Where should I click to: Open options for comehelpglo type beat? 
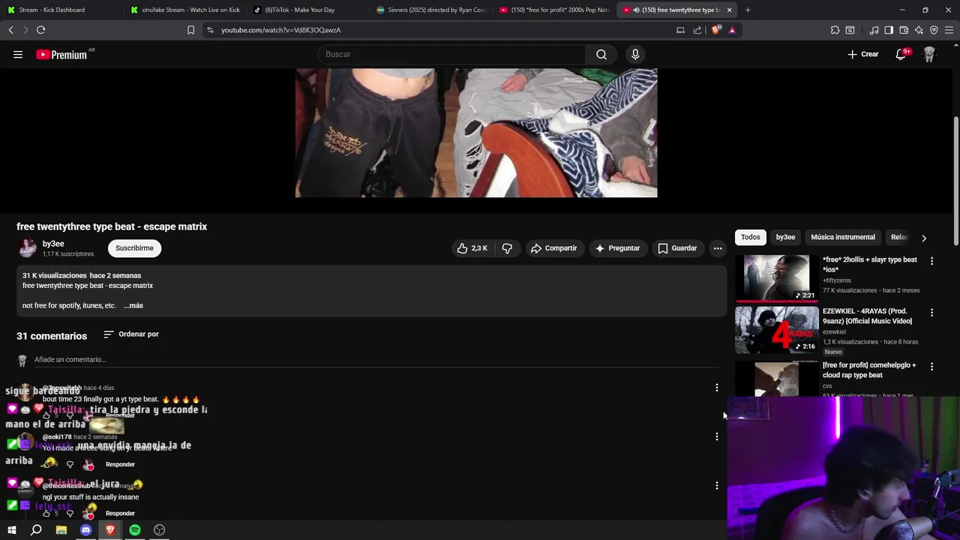pyautogui.click(x=931, y=367)
